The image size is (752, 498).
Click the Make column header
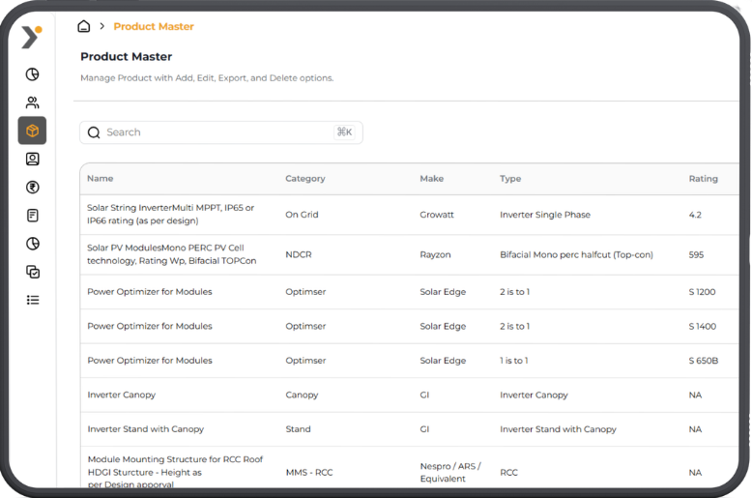coord(431,179)
